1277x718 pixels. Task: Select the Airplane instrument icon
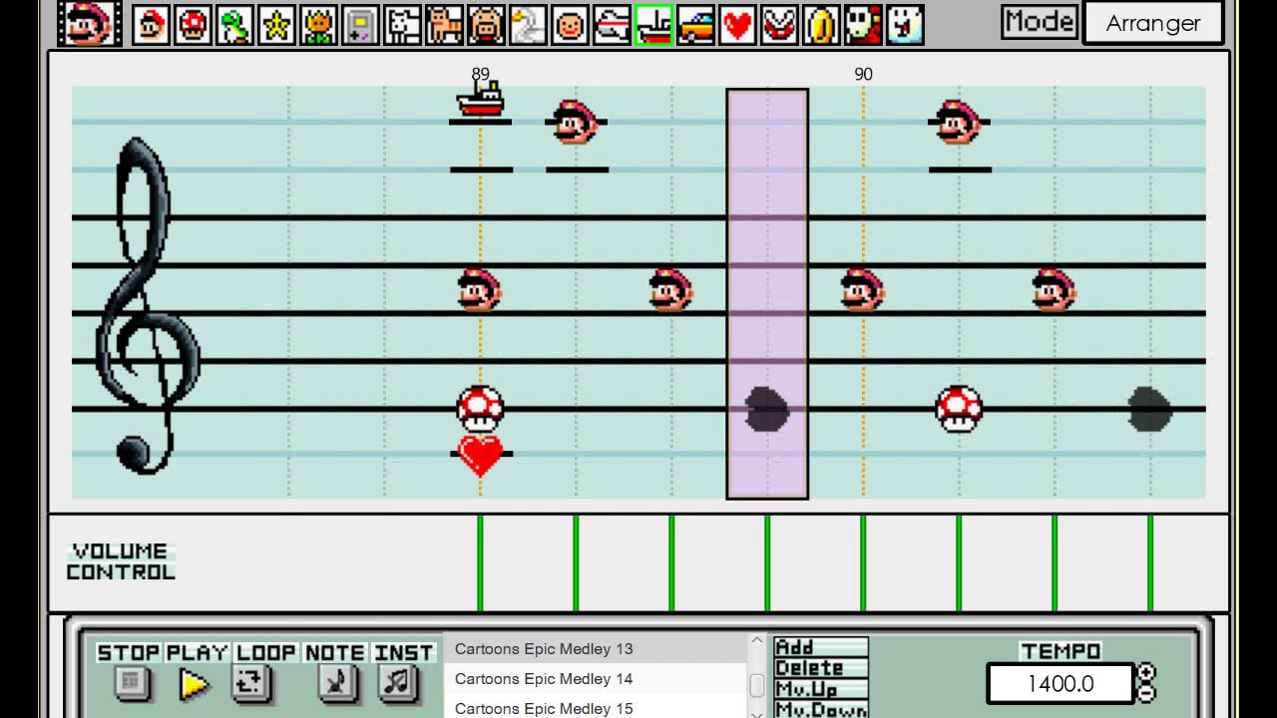click(x=612, y=25)
